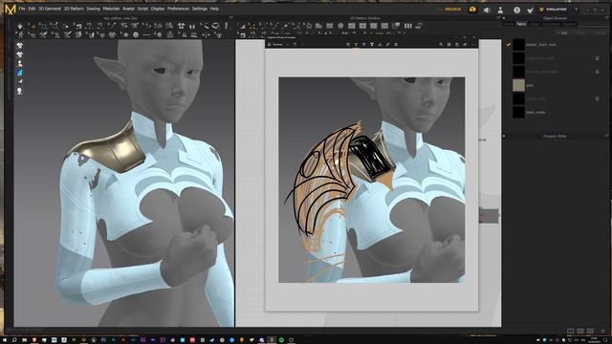Image resolution: width=612 pixels, height=344 pixels.
Task: Click the + Add fabric button
Action: click(x=562, y=33)
